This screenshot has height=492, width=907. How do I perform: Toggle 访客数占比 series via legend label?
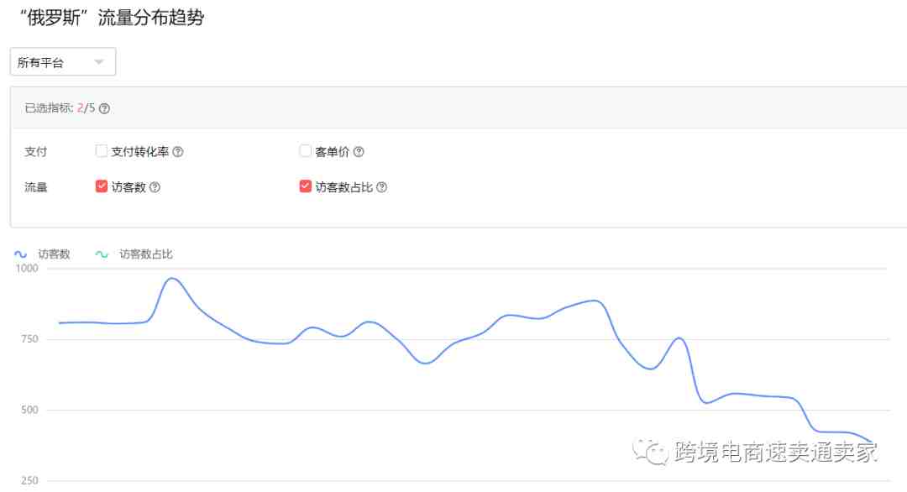coord(146,254)
